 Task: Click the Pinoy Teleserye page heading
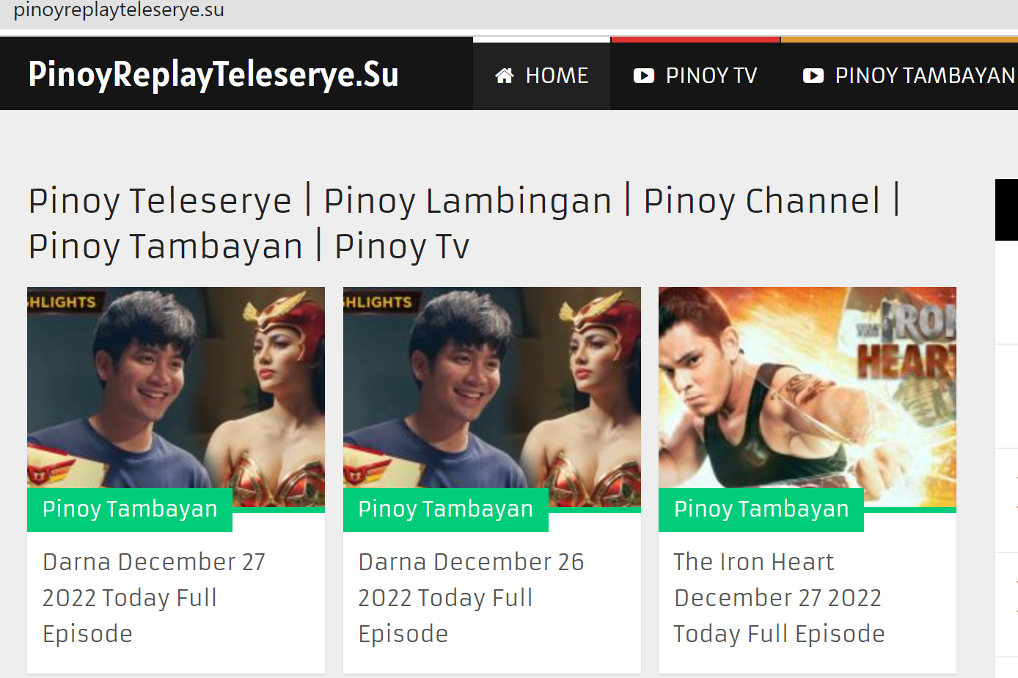464,223
